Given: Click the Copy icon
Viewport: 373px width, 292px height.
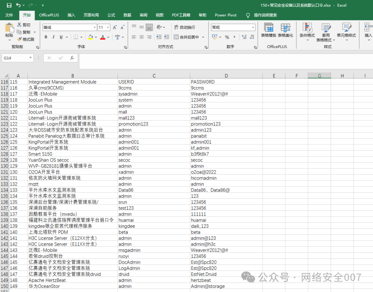Looking at the screenshot, I should [19, 32].
